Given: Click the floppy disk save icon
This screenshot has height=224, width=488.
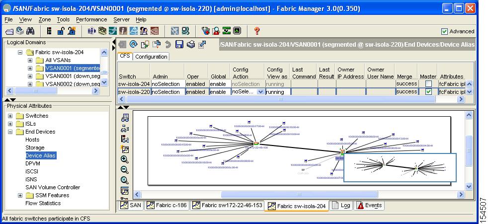Looking at the screenshot, I should (179, 45).
